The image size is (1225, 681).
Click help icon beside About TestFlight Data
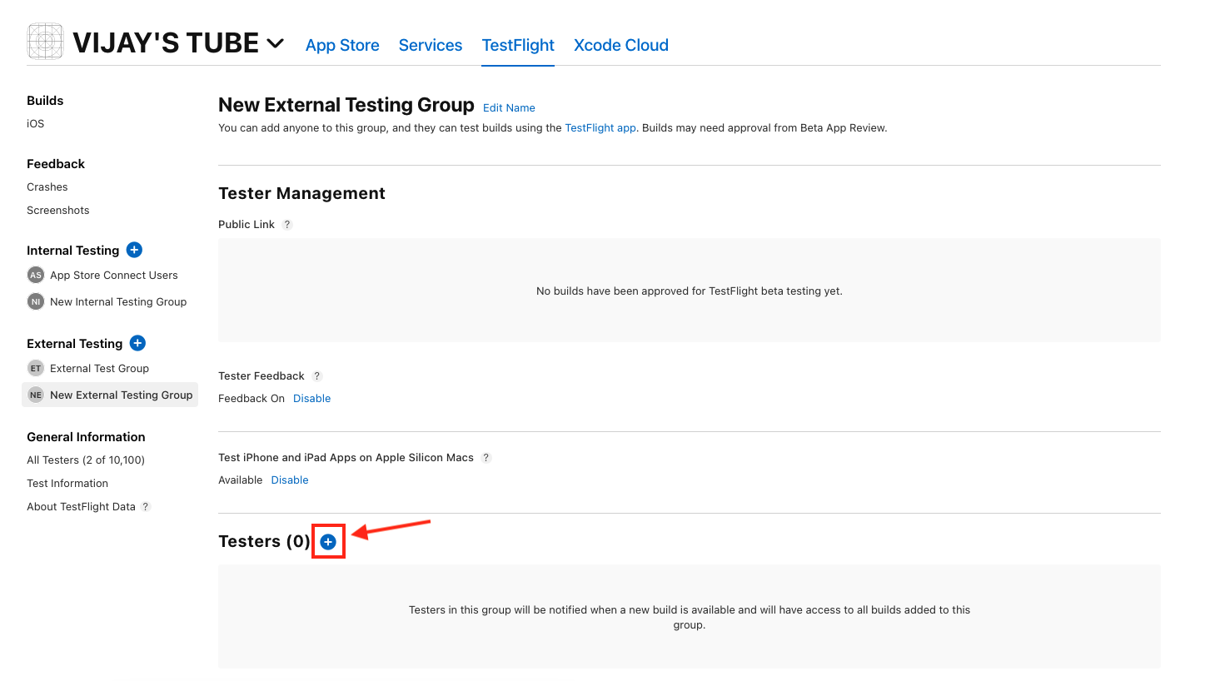point(146,506)
